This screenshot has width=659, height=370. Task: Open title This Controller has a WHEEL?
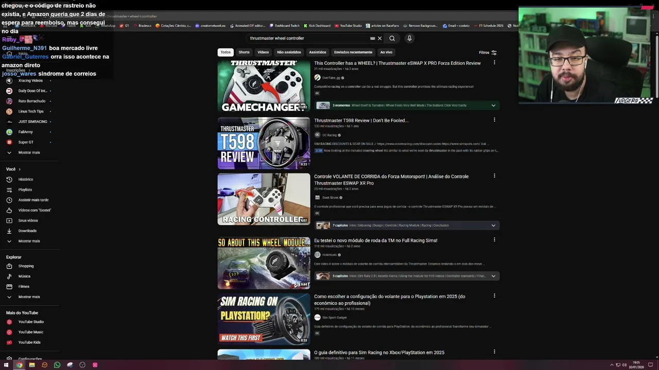[397, 63]
